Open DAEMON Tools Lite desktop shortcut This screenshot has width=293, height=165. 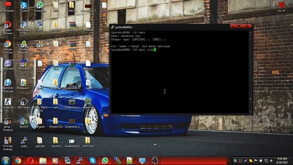tap(8, 86)
